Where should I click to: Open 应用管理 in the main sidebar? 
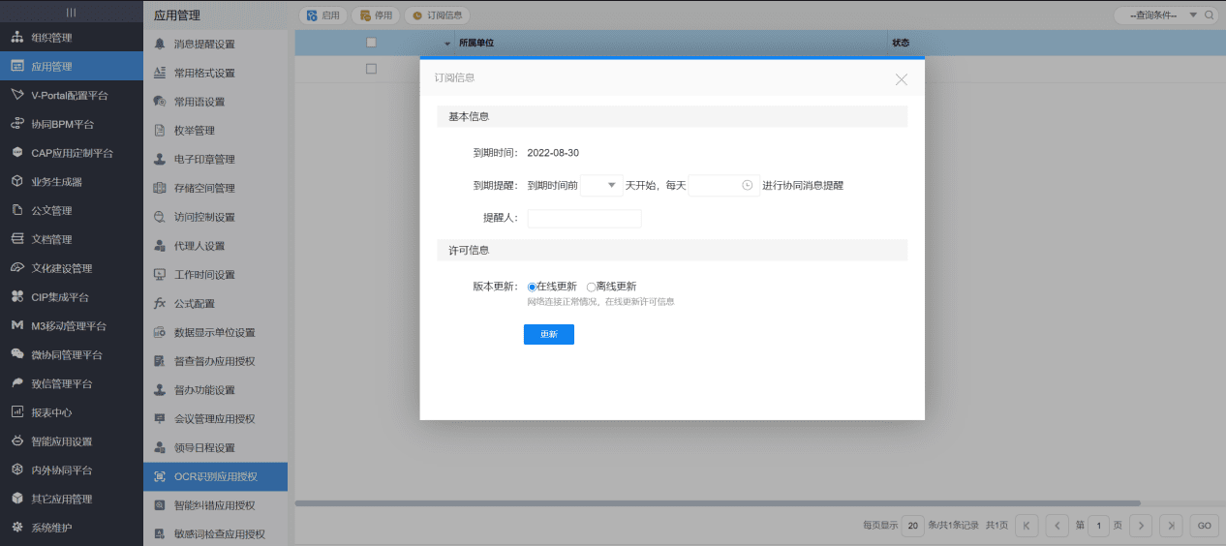click(x=72, y=67)
